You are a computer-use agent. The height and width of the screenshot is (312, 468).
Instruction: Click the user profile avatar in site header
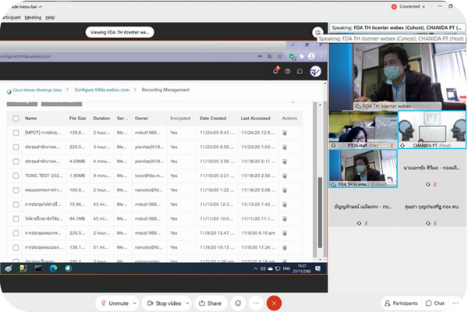315,71
